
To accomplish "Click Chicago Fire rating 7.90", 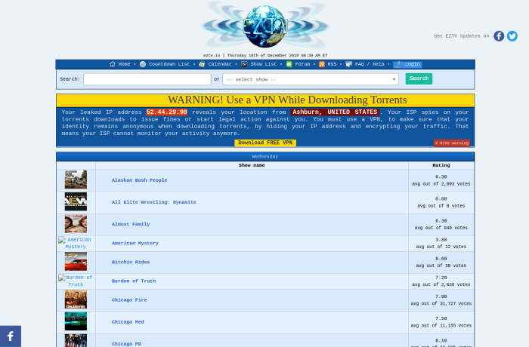I will (x=441, y=296).
